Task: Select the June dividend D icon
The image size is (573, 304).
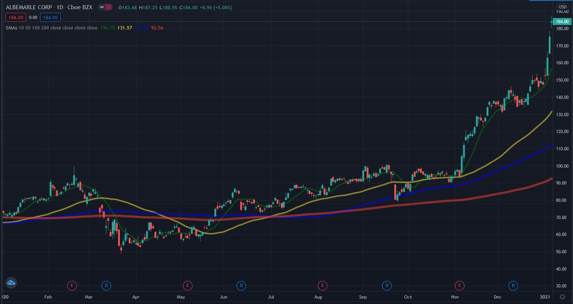Action: coord(241,285)
